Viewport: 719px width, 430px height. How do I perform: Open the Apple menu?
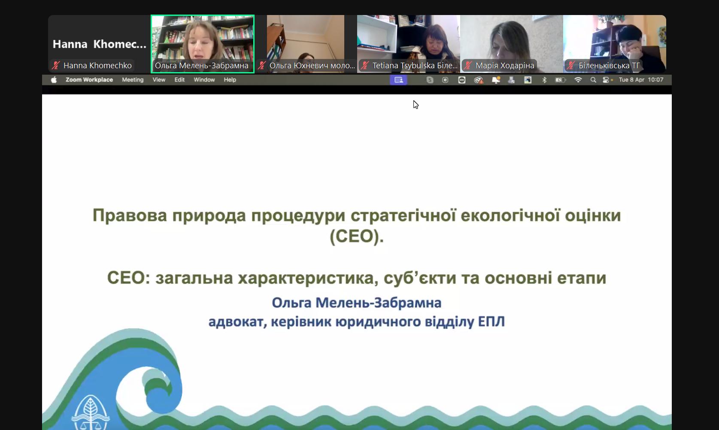(54, 80)
